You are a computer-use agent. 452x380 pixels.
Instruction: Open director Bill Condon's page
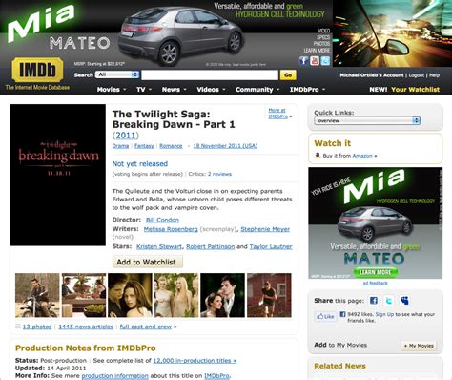coord(162,220)
